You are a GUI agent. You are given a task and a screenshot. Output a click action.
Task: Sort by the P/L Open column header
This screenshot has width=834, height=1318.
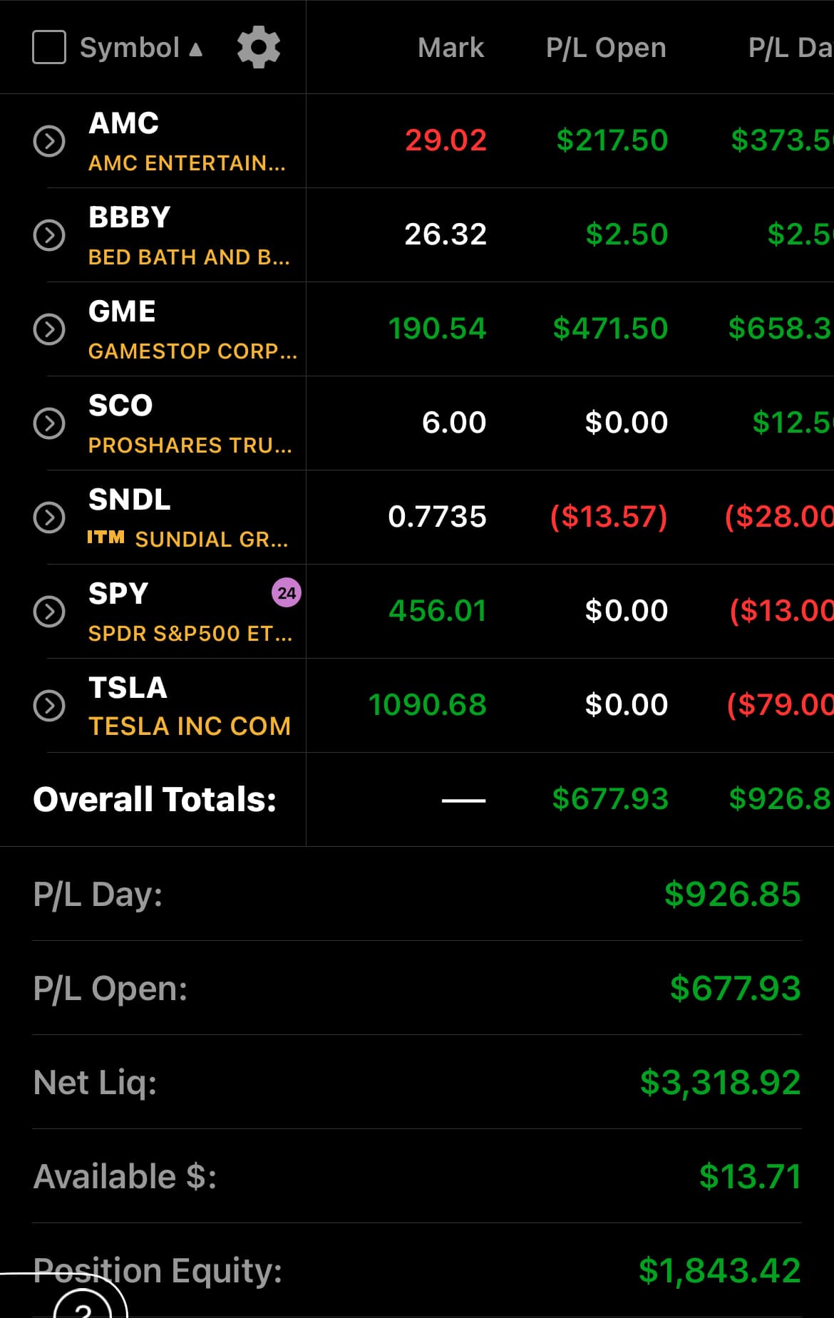click(606, 48)
